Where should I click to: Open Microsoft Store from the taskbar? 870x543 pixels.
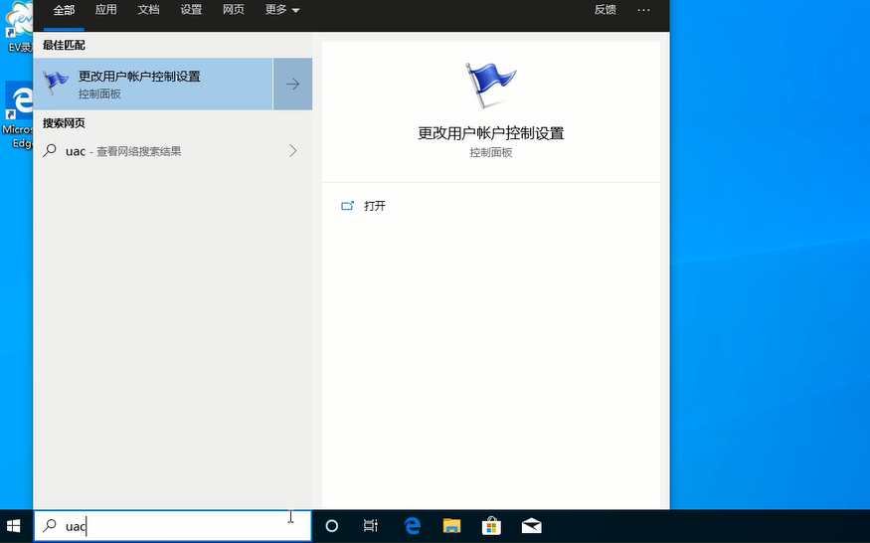click(x=491, y=526)
